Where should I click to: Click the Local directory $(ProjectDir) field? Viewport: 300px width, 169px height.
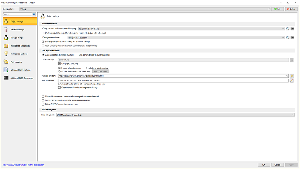tap(173, 60)
